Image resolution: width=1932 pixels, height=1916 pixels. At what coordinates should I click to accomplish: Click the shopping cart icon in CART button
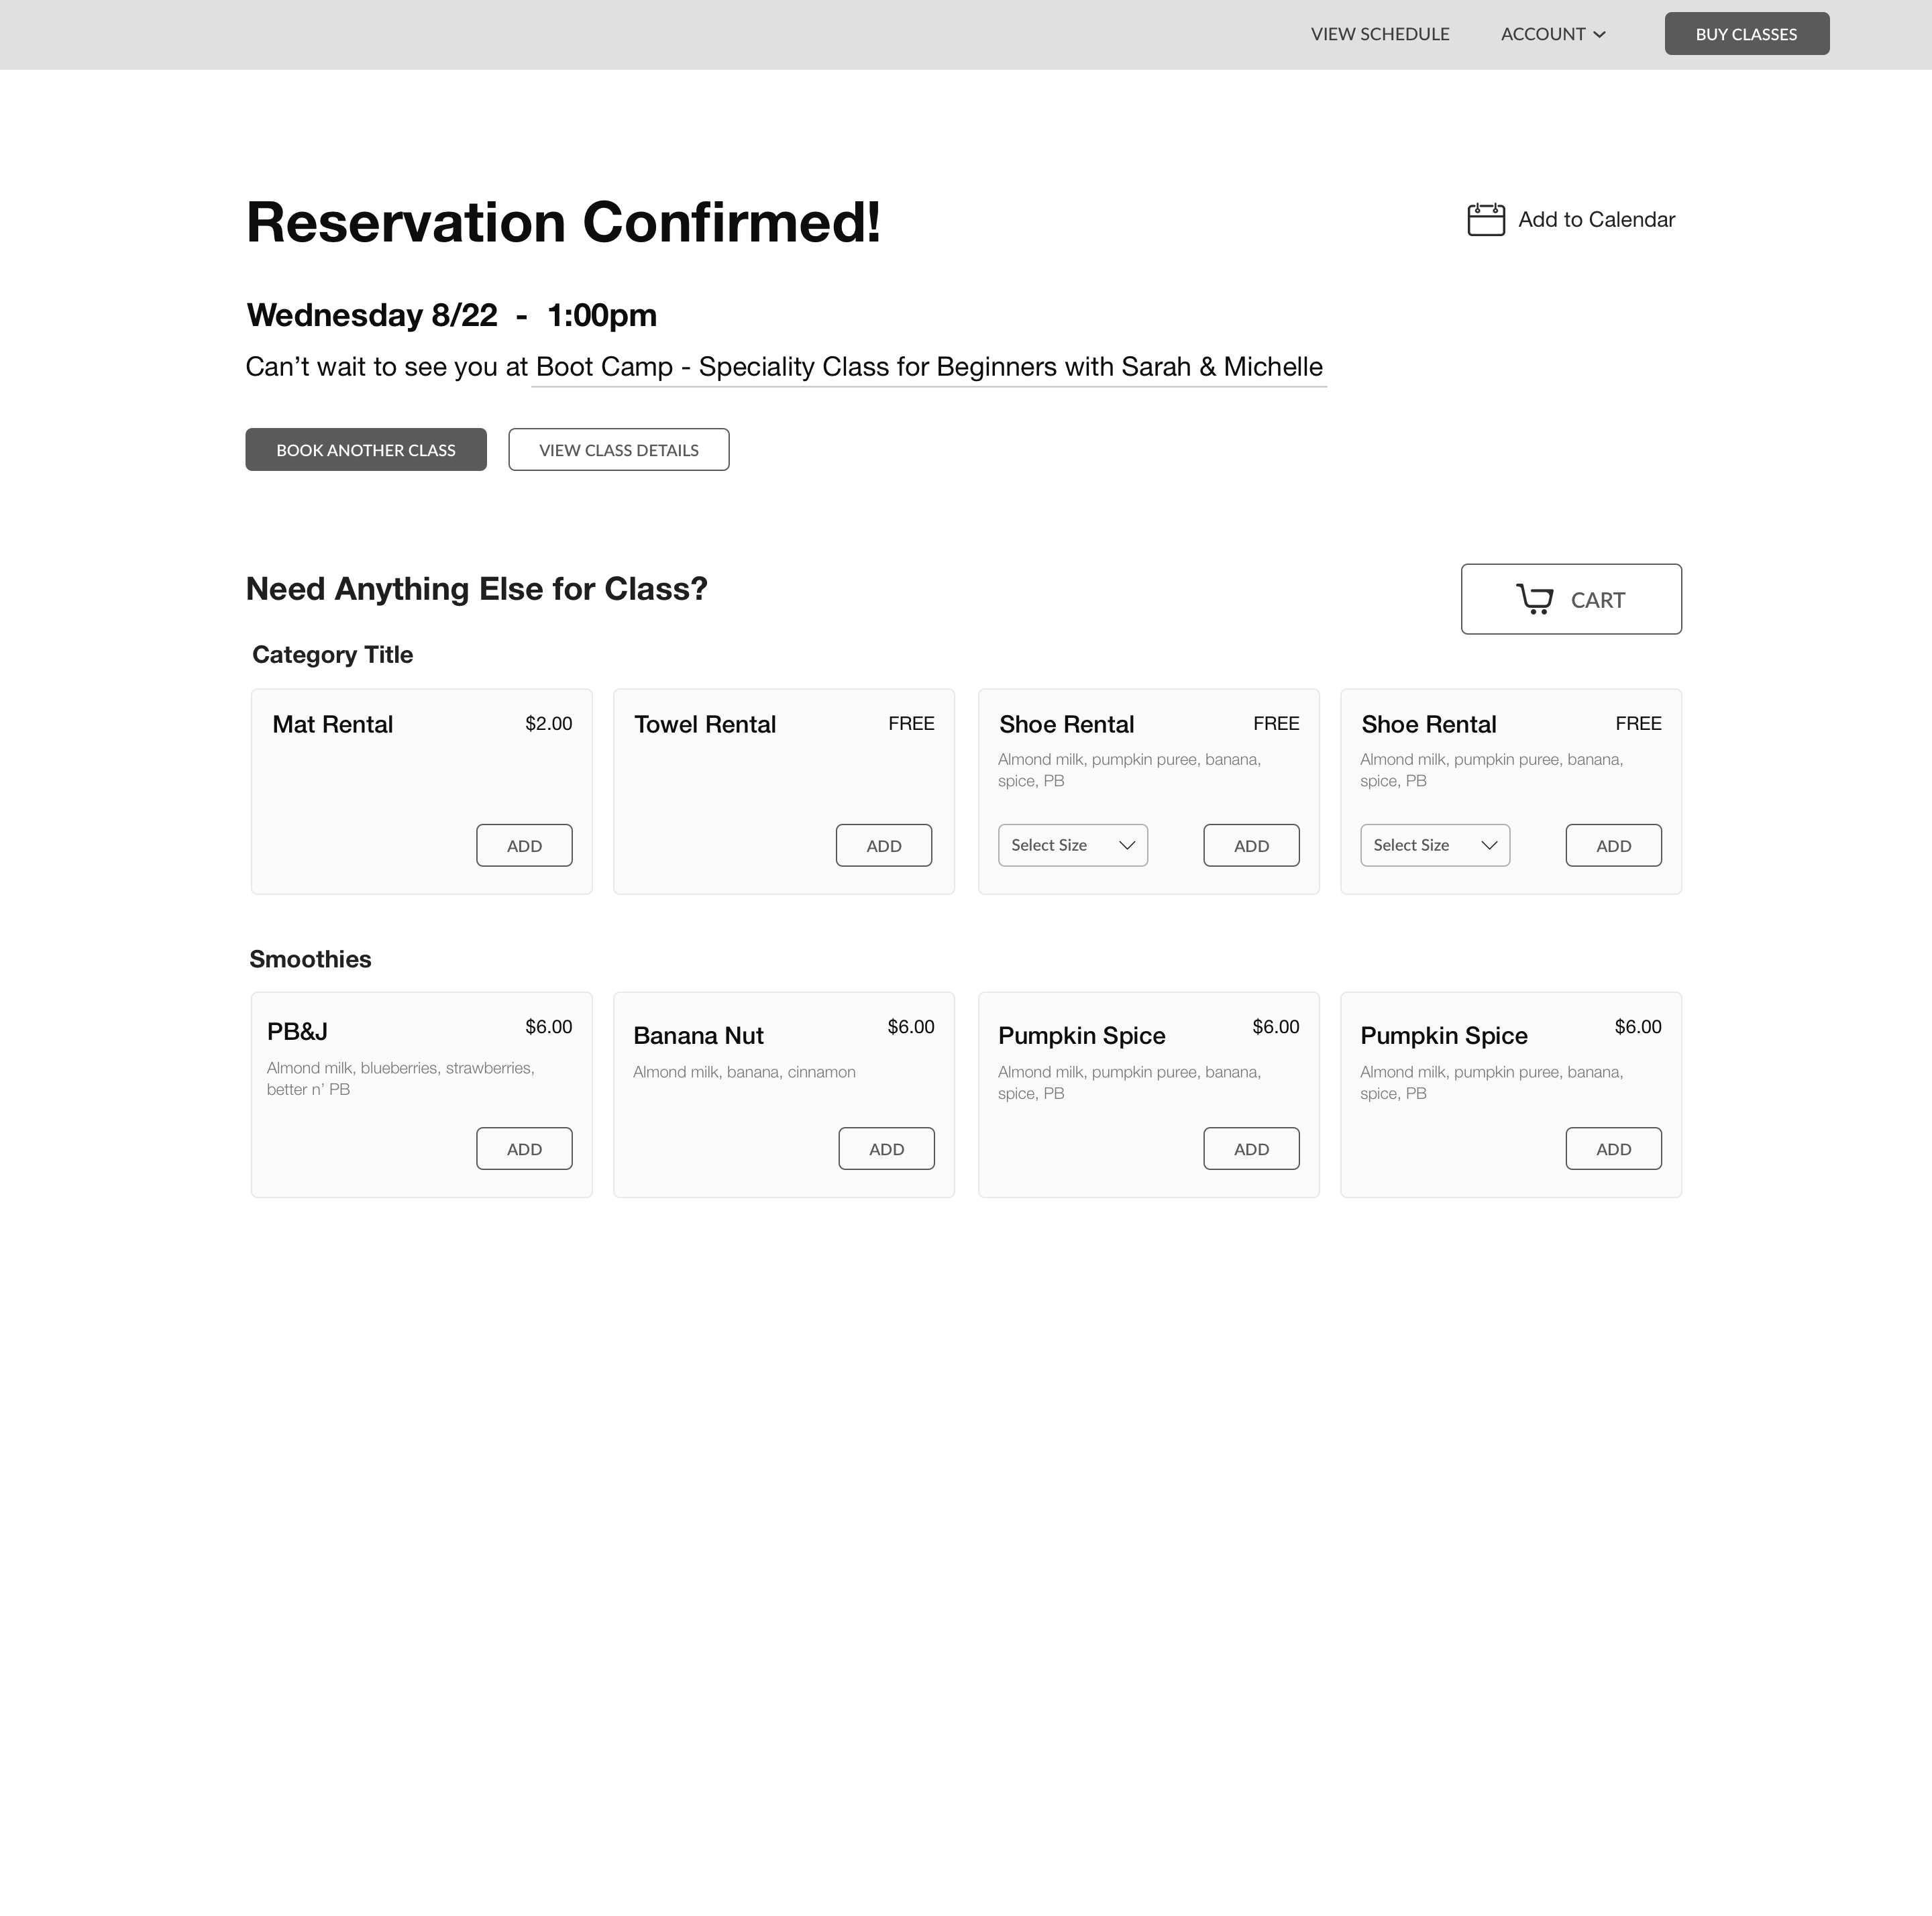click(x=1537, y=598)
